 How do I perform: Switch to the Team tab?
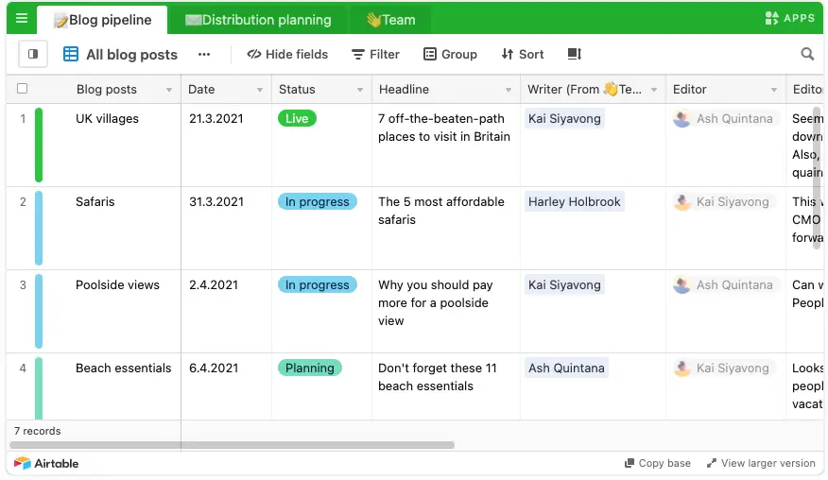391,20
